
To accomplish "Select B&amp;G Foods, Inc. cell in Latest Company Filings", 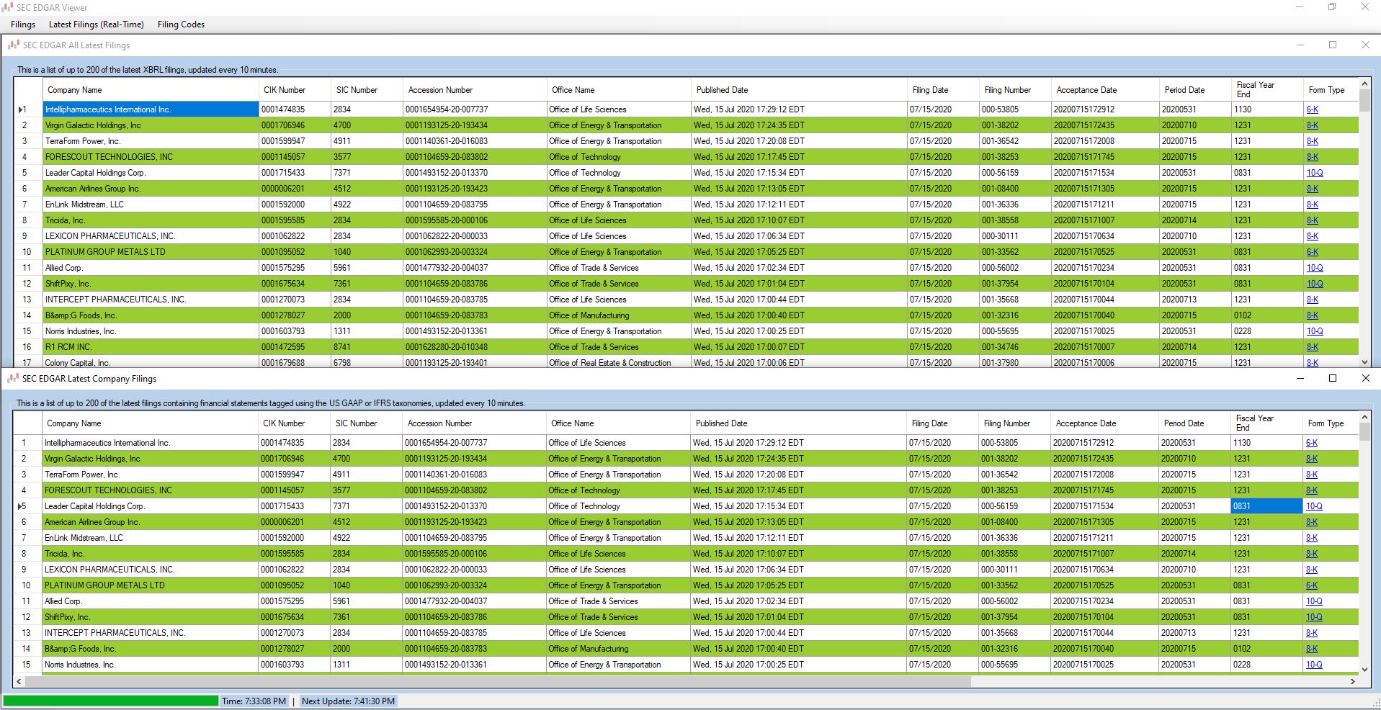I will tap(150, 649).
